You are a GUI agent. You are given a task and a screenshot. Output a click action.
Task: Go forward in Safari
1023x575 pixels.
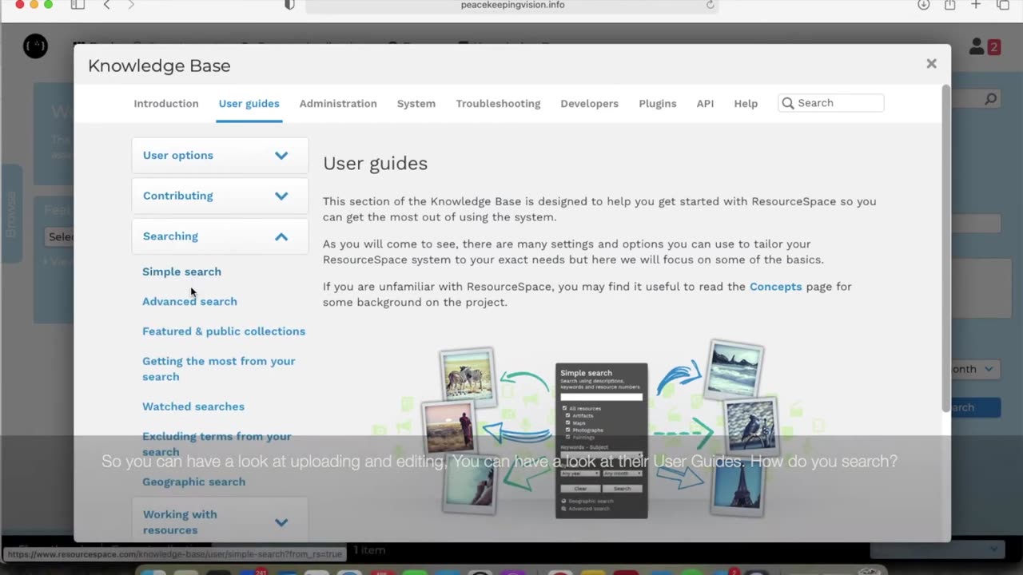[x=131, y=5]
